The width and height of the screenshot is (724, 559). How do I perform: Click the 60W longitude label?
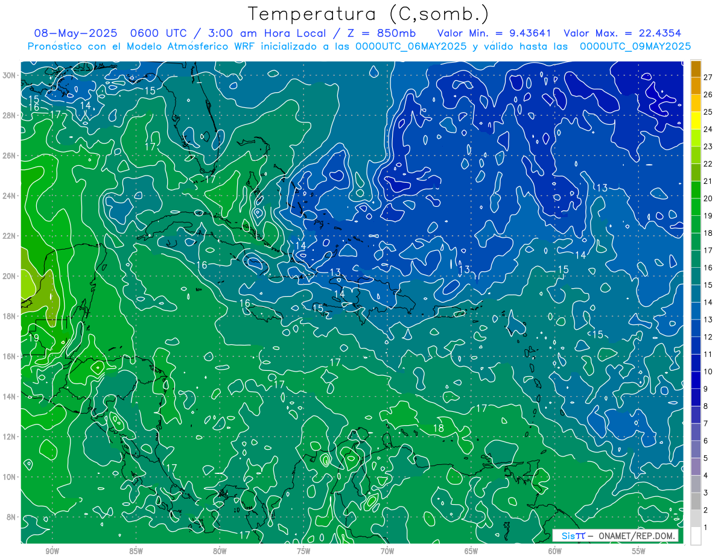coord(556,551)
